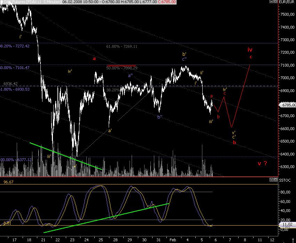Click the SSTOC indicator label
Screen dimensions: 296x243
click(285, 180)
